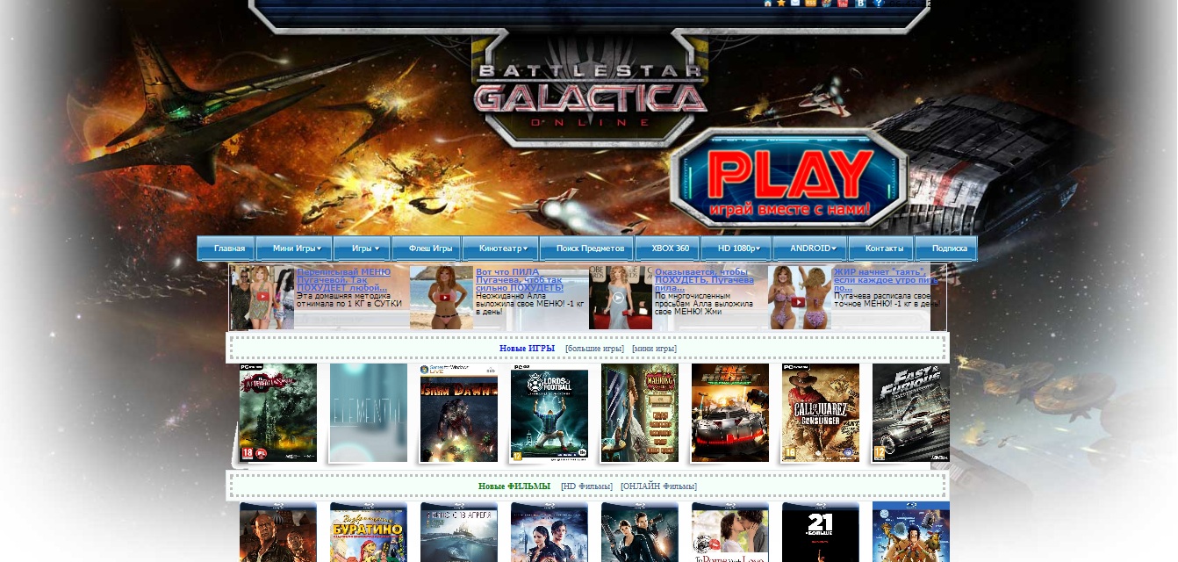Viewport: 1178px width, 562px height.
Task: Open the Mahjong game cover
Action: 640,413
